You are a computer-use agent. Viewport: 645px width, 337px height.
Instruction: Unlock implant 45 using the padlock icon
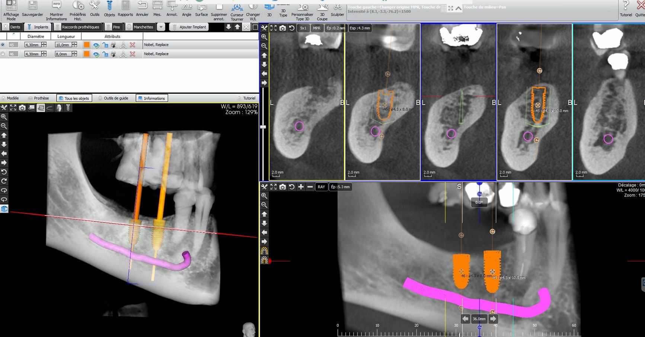tap(105, 45)
